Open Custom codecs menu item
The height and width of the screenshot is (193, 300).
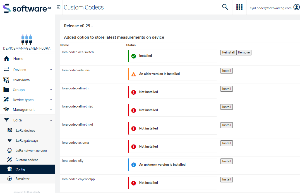tap(27, 160)
